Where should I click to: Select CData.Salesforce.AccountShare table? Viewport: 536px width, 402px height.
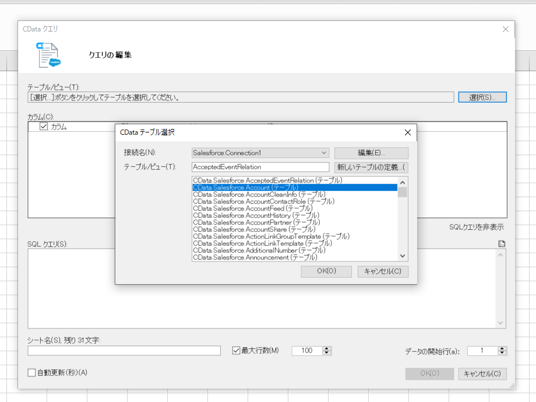pyautogui.click(x=295, y=229)
